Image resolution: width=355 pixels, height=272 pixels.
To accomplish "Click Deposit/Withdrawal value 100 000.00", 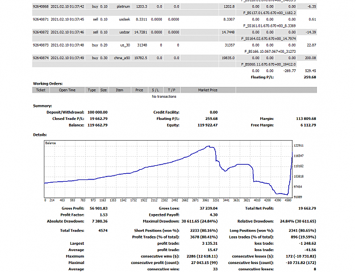I will tap(98, 112).
